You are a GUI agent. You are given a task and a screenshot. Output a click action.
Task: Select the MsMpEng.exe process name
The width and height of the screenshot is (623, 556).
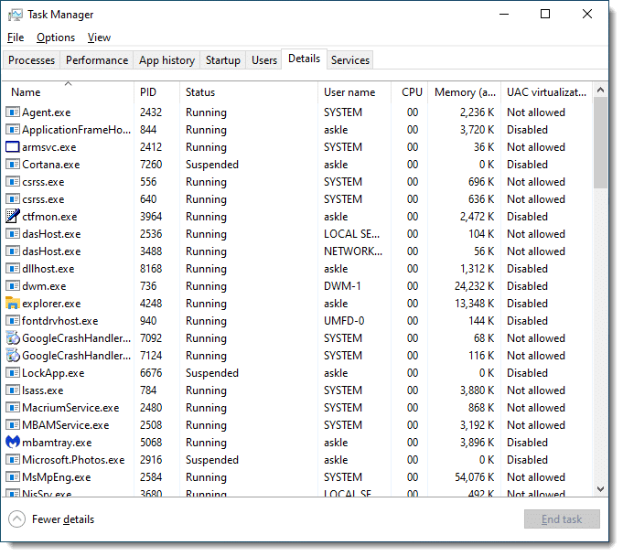(x=57, y=477)
